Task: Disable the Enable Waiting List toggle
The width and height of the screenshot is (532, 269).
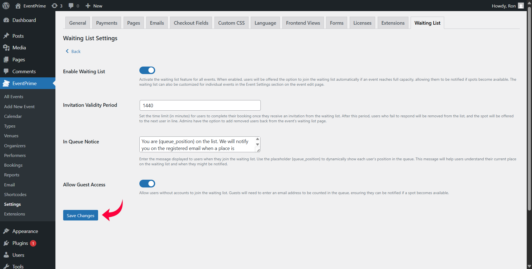Action: [147, 70]
